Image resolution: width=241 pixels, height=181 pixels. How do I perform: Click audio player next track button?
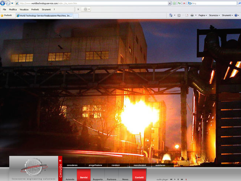[182, 180]
